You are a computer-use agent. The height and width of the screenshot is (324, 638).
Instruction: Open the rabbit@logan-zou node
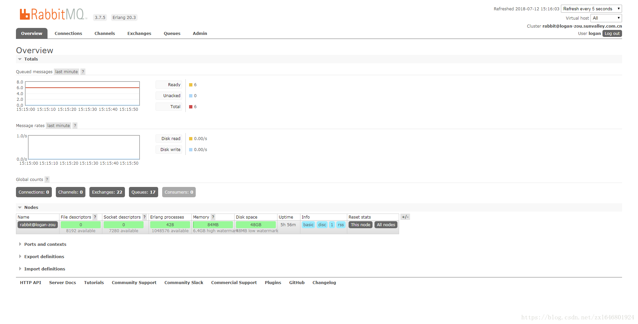click(38, 225)
